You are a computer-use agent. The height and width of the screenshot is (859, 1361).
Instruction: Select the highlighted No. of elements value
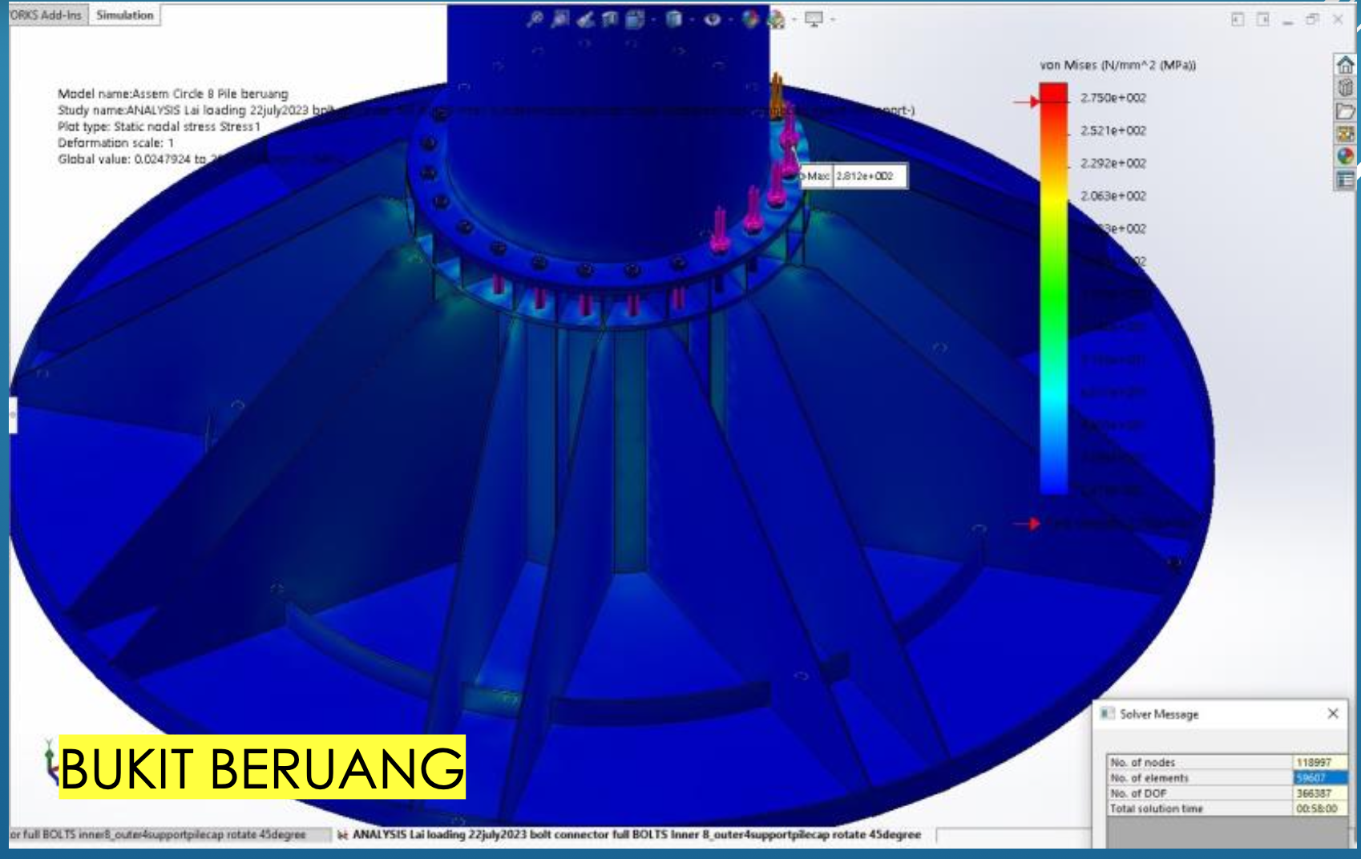pyautogui.click(x=1319, y=777)
